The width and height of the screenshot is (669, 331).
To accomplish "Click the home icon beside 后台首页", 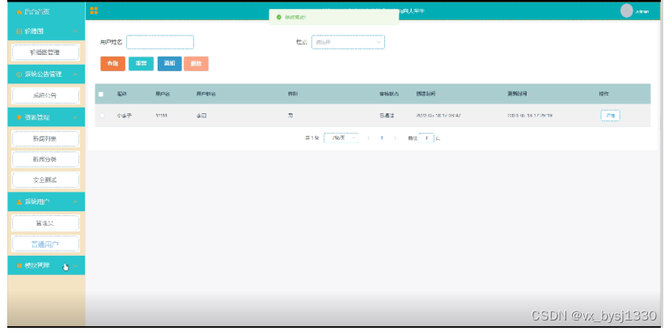I will [x=19, y=12].
